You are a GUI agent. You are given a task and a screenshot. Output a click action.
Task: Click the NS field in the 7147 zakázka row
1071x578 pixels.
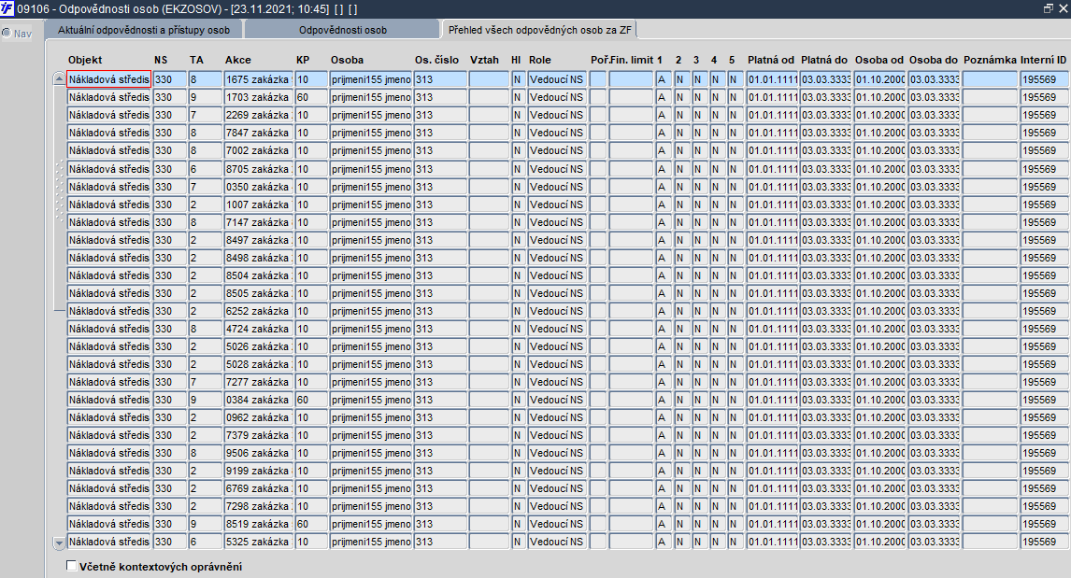click(x=169, y=222)
